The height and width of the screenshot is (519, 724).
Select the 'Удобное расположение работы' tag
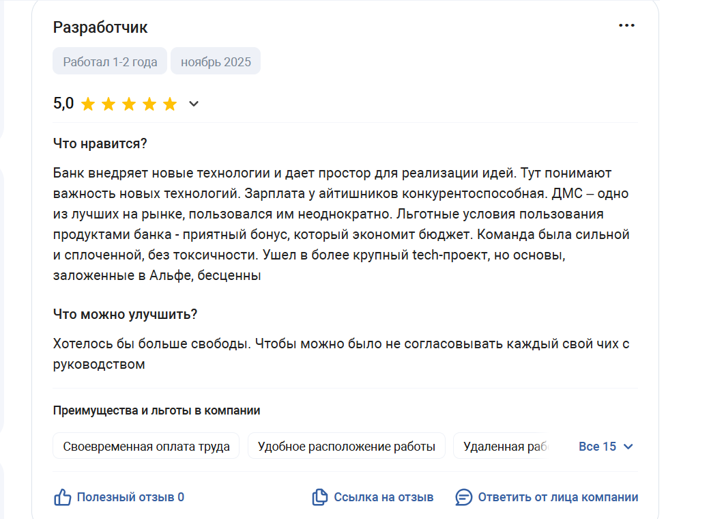coord(346,447)
